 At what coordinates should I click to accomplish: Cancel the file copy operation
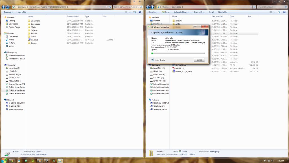pos(199,60)
